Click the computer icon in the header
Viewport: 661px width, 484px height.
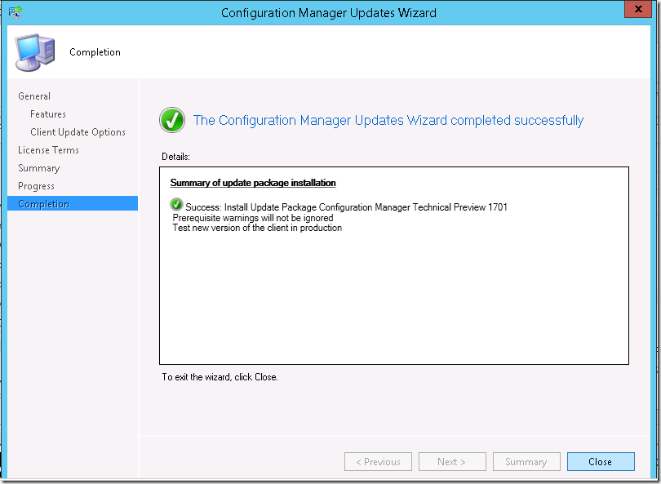[x=35, y=52]
